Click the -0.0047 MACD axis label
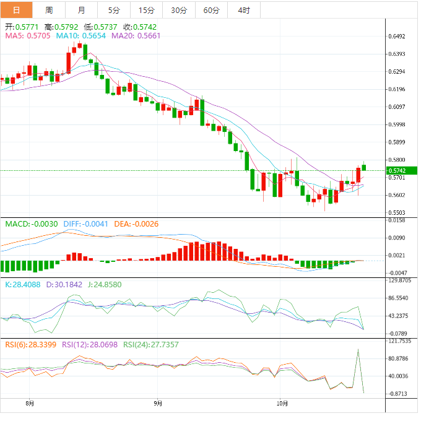The height and width of the screenshot is (421, 421). click(x=397, y=273)
